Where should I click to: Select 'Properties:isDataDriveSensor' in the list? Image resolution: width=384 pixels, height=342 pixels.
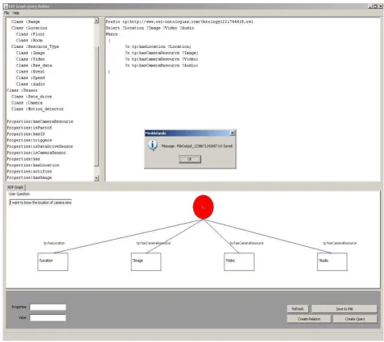click(x=40, y=146)
